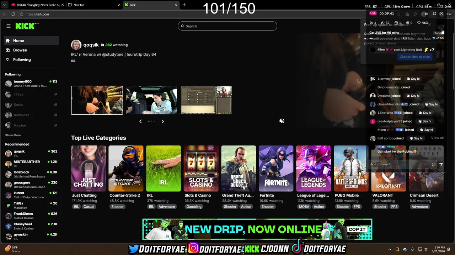The image size is (455, 255).
Task: Open qoqsik featured streamer name
Action: (91, 45)
